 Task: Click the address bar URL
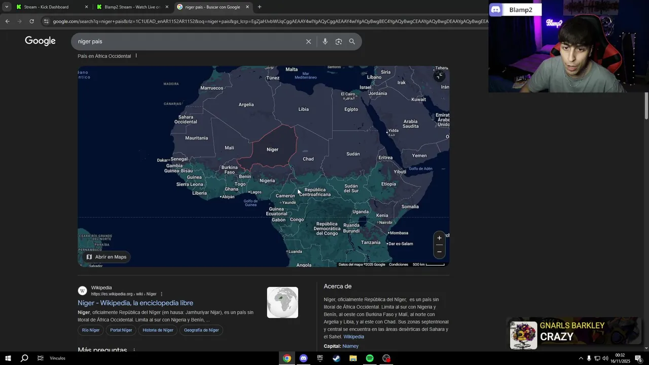pyautogui.click(x=270, y=21)
